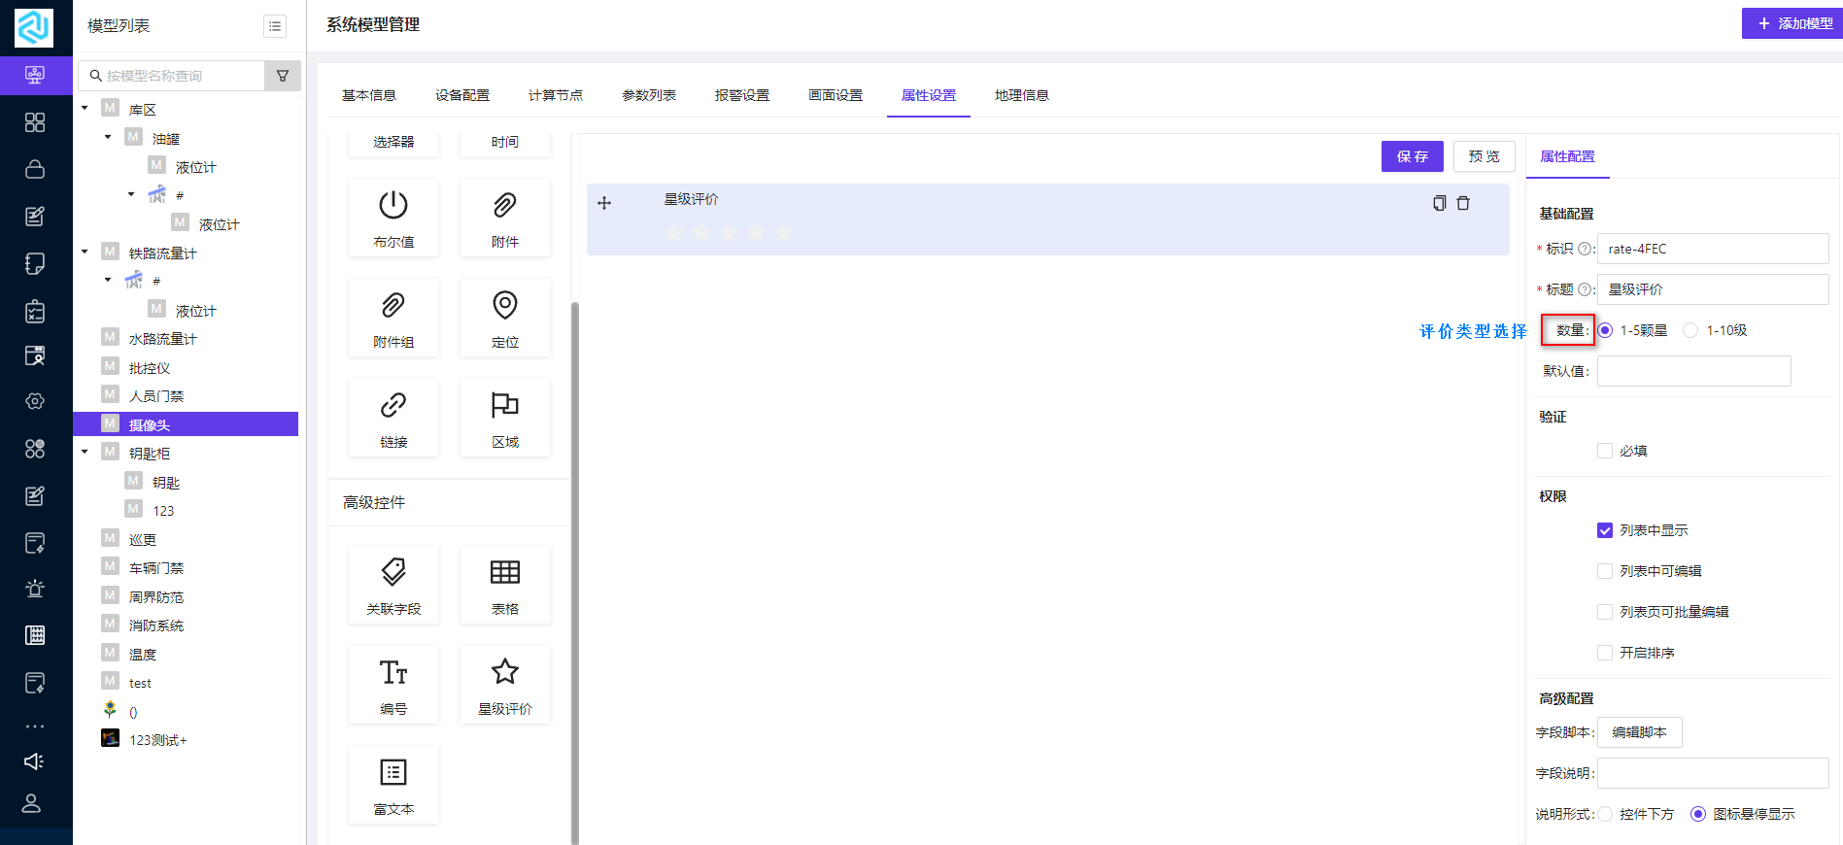Click the 编辑脚本 button

coord(1640,732)
